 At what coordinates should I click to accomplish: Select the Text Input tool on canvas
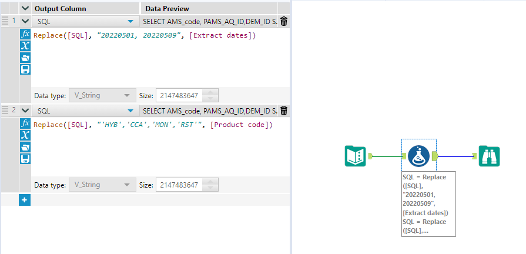pyautogui.click(x=356, y=156)
